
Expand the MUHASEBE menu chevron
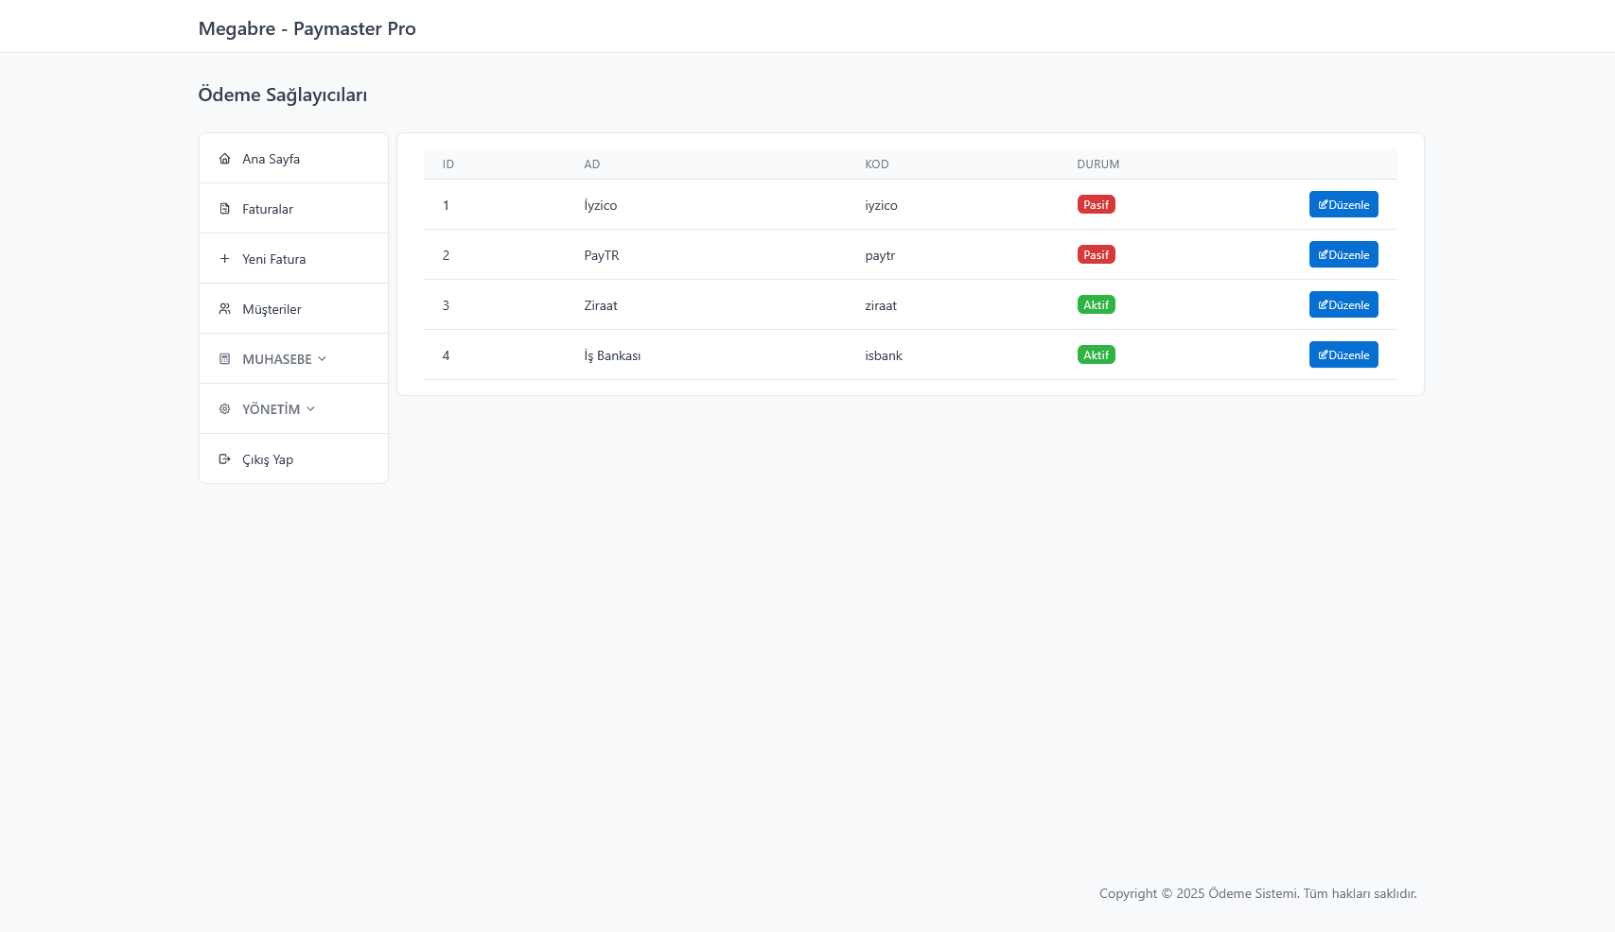tap(323, 359)
